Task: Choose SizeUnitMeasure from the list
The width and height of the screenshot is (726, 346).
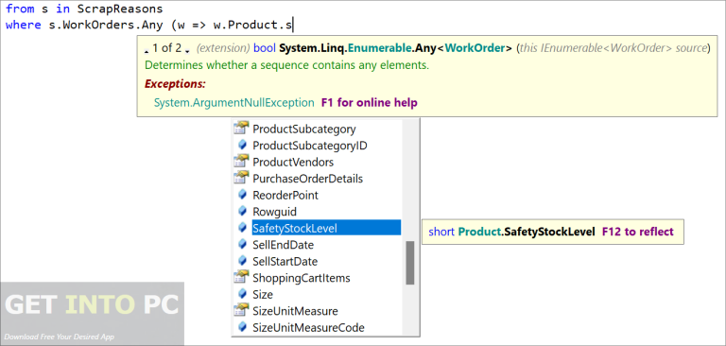Action: [295, 311]
